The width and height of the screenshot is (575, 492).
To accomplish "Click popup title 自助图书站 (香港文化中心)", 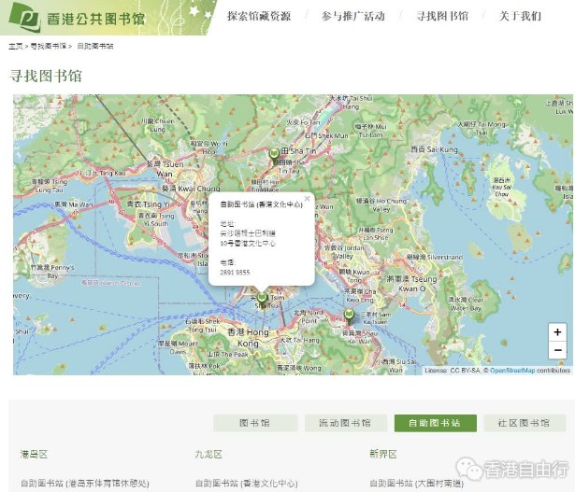I will 262,204.
